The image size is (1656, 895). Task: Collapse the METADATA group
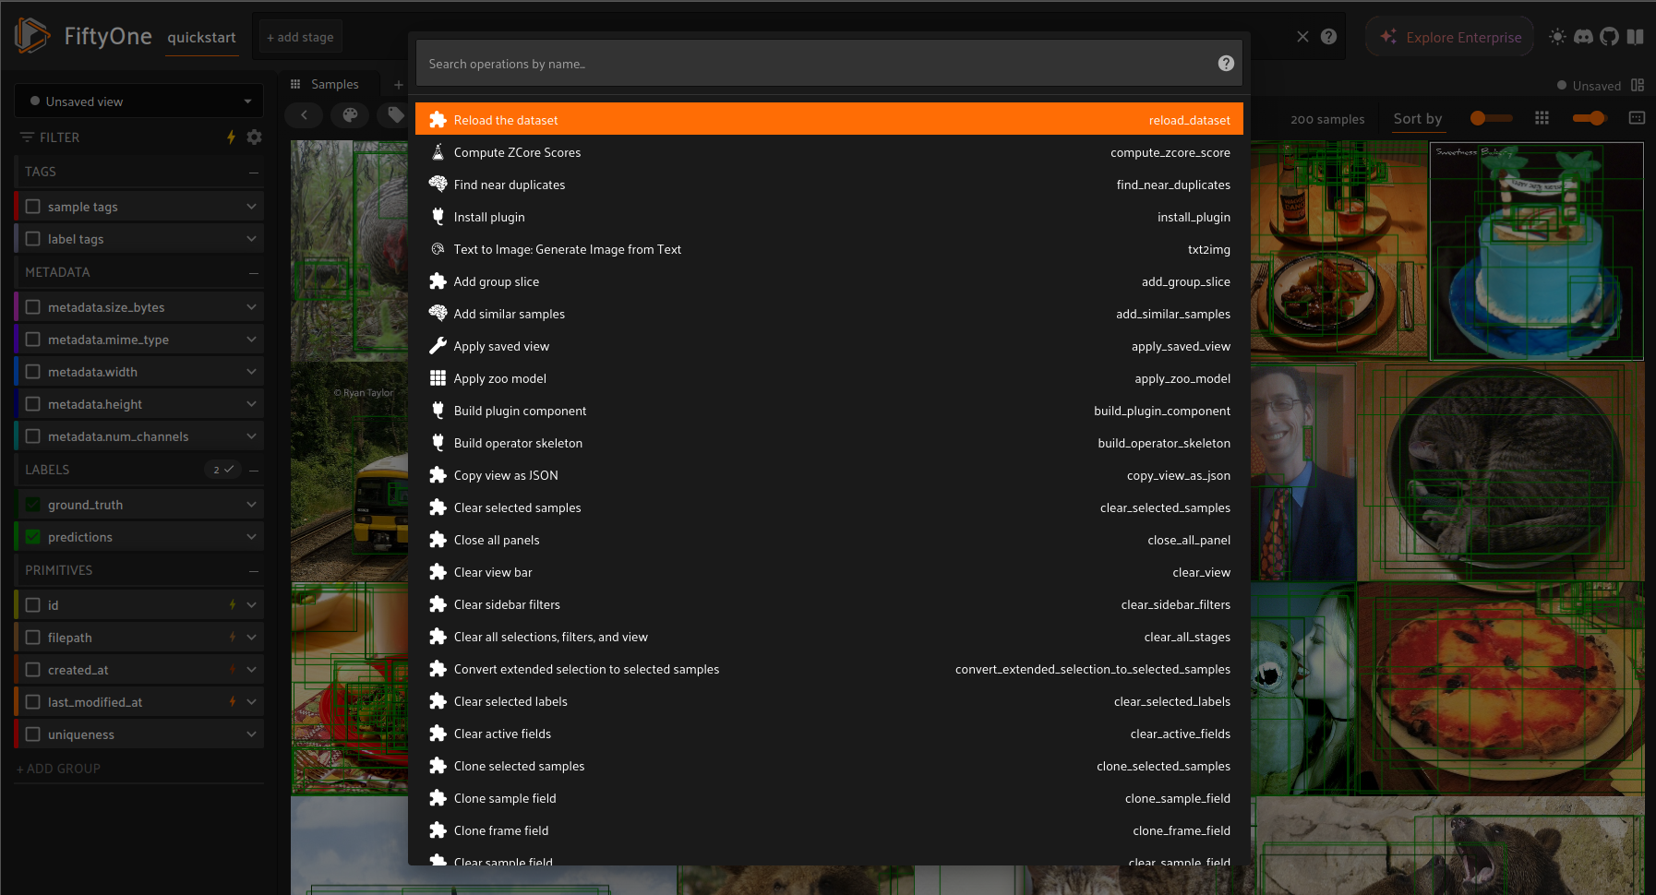point(253,272)
